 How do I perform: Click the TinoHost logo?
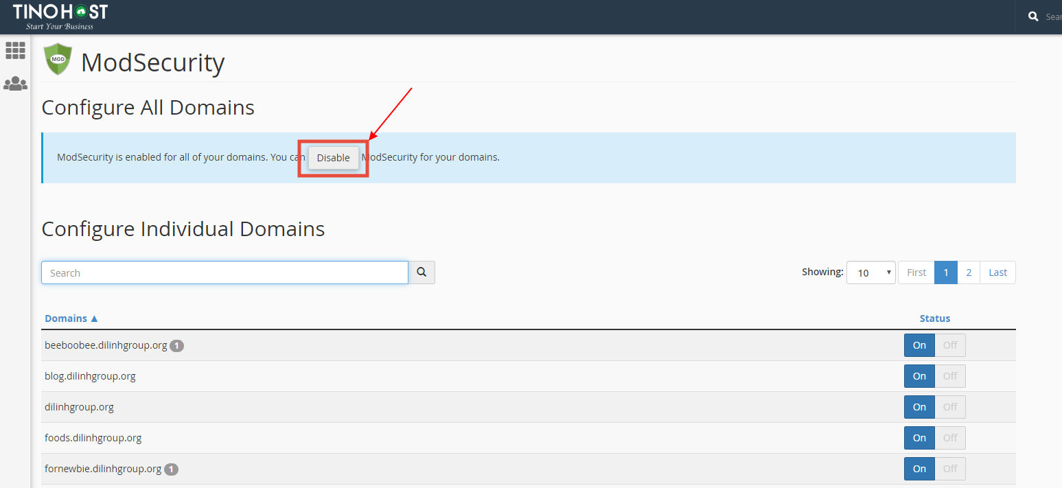coord(60,16)
